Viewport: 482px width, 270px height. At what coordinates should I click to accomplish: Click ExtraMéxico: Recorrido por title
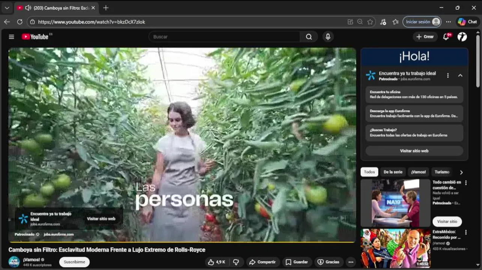tap(446, 234)
